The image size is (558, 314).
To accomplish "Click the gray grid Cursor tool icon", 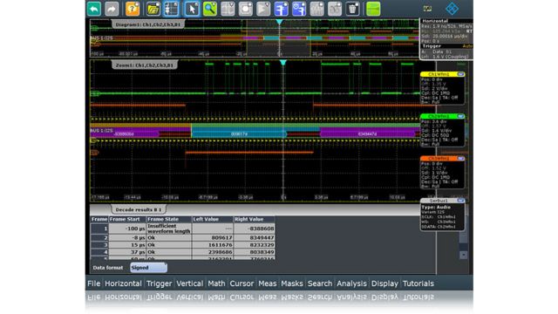I will (x=228, y=9).
